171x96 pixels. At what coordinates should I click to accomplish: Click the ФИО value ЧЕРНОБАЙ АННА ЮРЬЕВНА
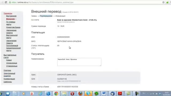[x=69, y=41]
